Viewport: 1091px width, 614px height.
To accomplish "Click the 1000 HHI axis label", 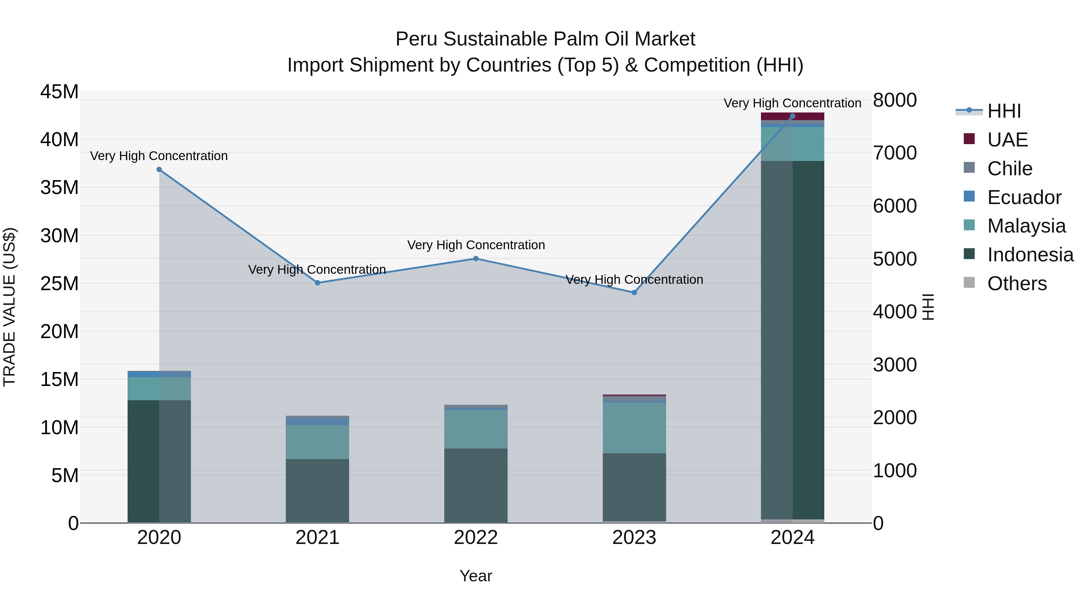I will click(x=895, y=470).
